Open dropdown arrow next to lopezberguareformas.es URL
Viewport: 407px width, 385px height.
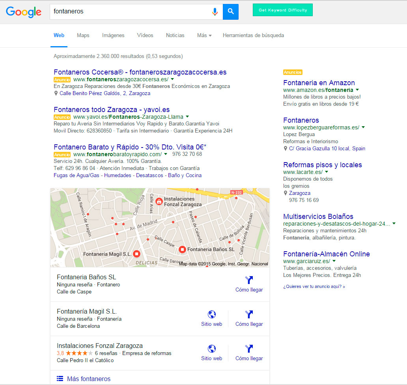coord(363,127)
